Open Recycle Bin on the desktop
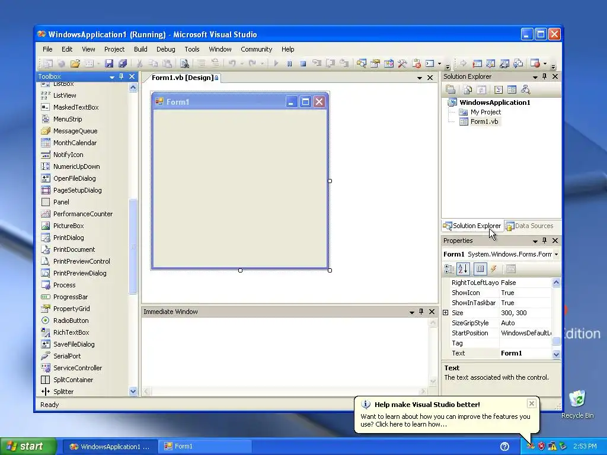The image size is (607, 455). [577, 404]
